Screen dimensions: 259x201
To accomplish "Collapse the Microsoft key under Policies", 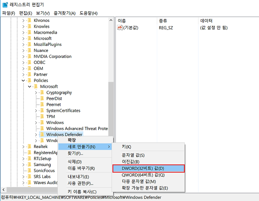I will coord(29,86).
